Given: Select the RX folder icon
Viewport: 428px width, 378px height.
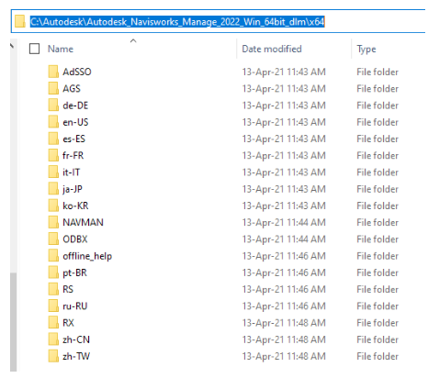Looking at the screenshot, I should click(x=53, y=322).
